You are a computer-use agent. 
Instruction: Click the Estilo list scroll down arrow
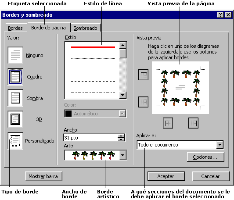[123, 95]
